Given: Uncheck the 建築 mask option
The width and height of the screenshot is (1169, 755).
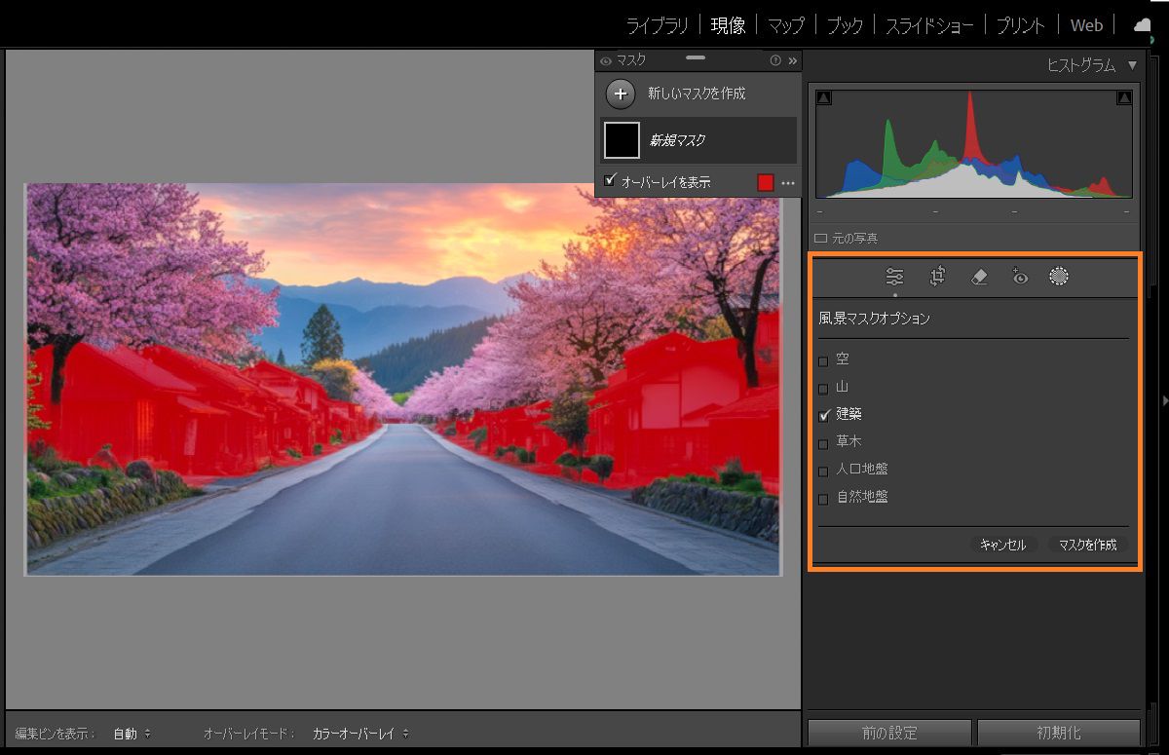Looking at the screenshot, I should point(823,414).
